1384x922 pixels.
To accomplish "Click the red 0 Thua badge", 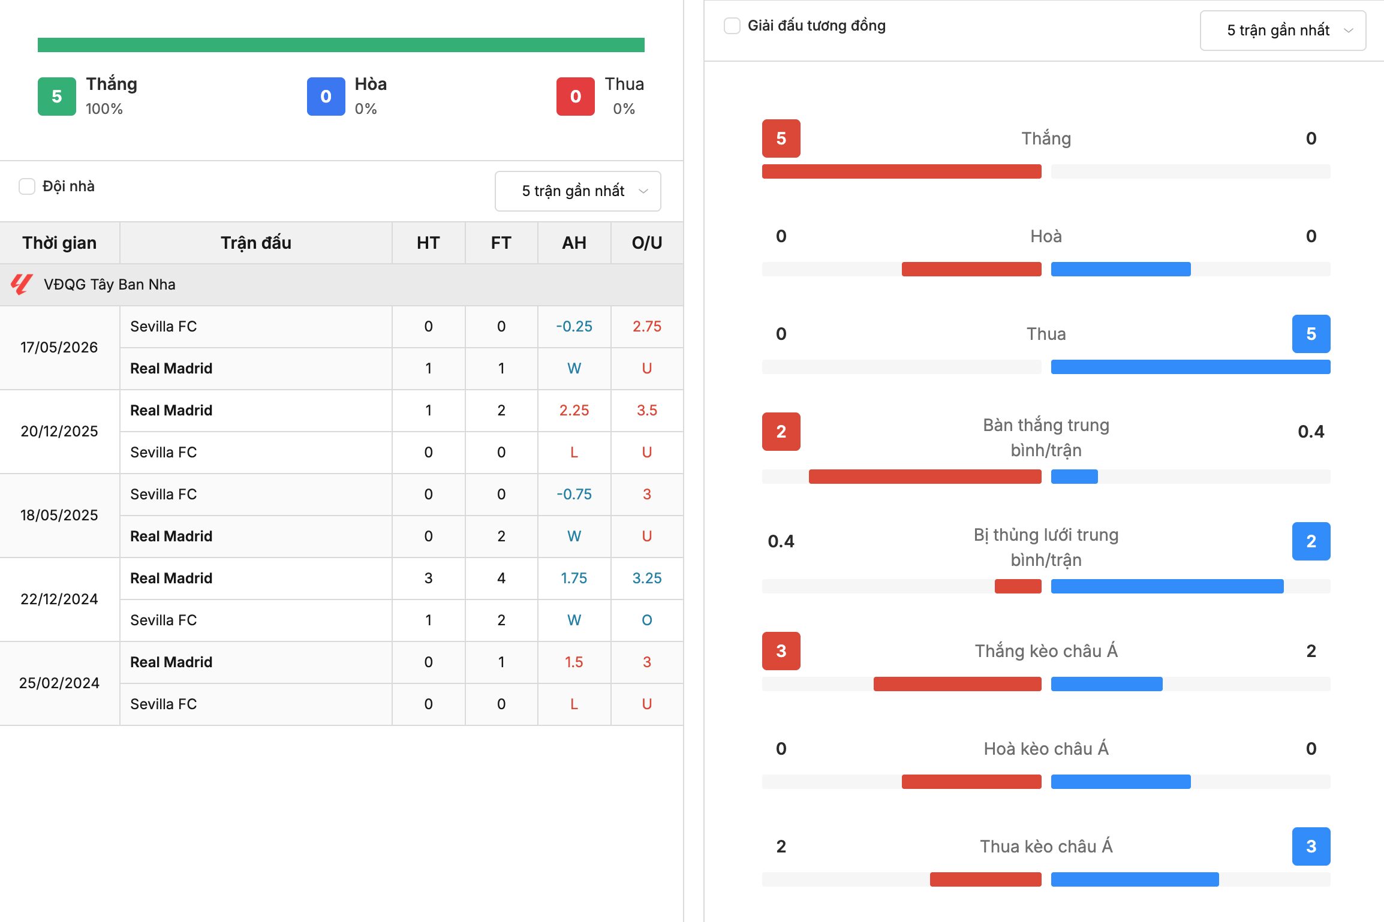I will pos(576,97).
